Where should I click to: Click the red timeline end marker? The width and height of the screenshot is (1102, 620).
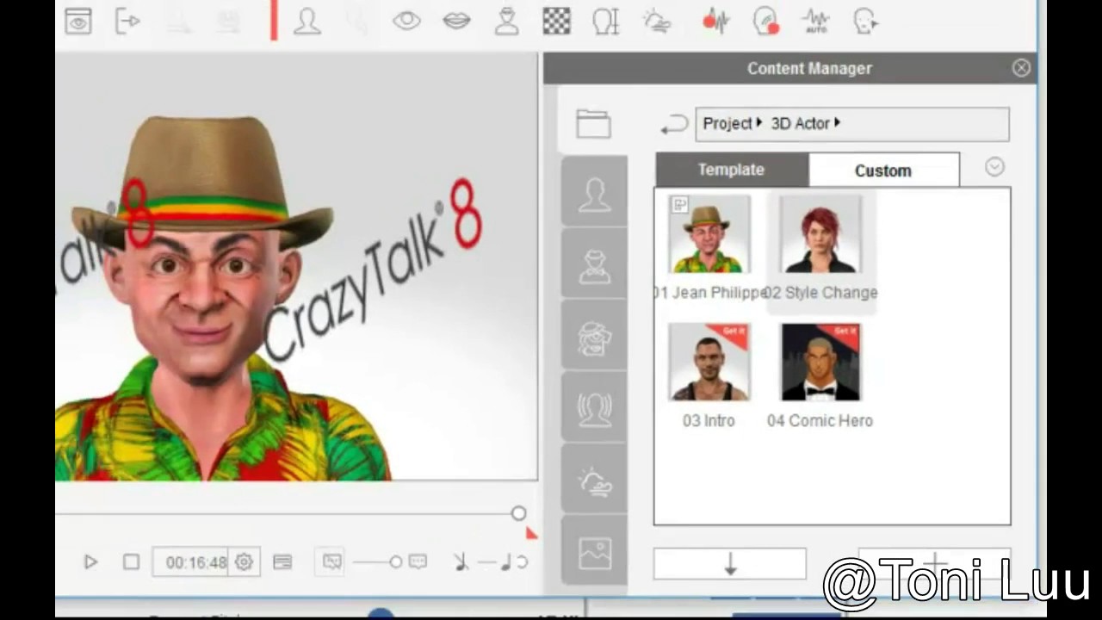point(531,534)
